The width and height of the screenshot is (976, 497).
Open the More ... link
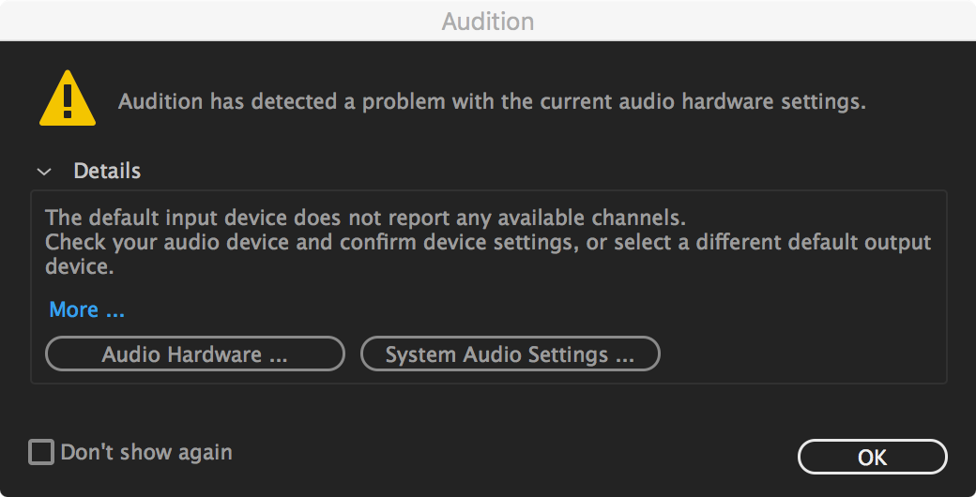(x=86, y=309)
